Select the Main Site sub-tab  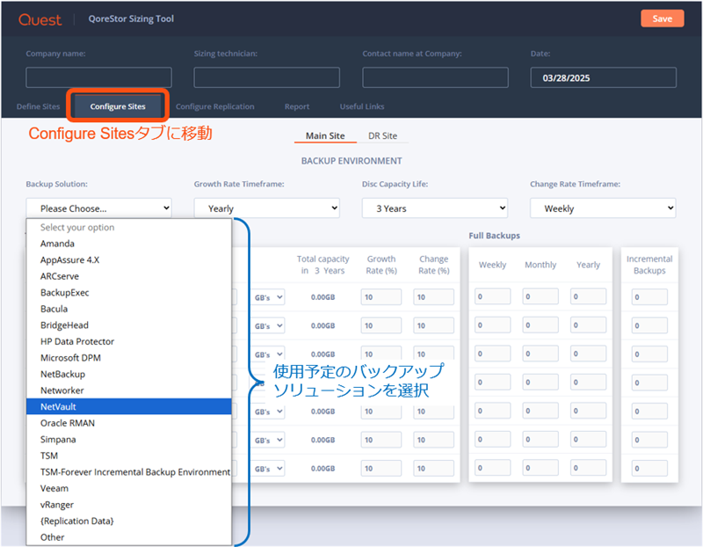pyautogui.click(x=325, y=136)
